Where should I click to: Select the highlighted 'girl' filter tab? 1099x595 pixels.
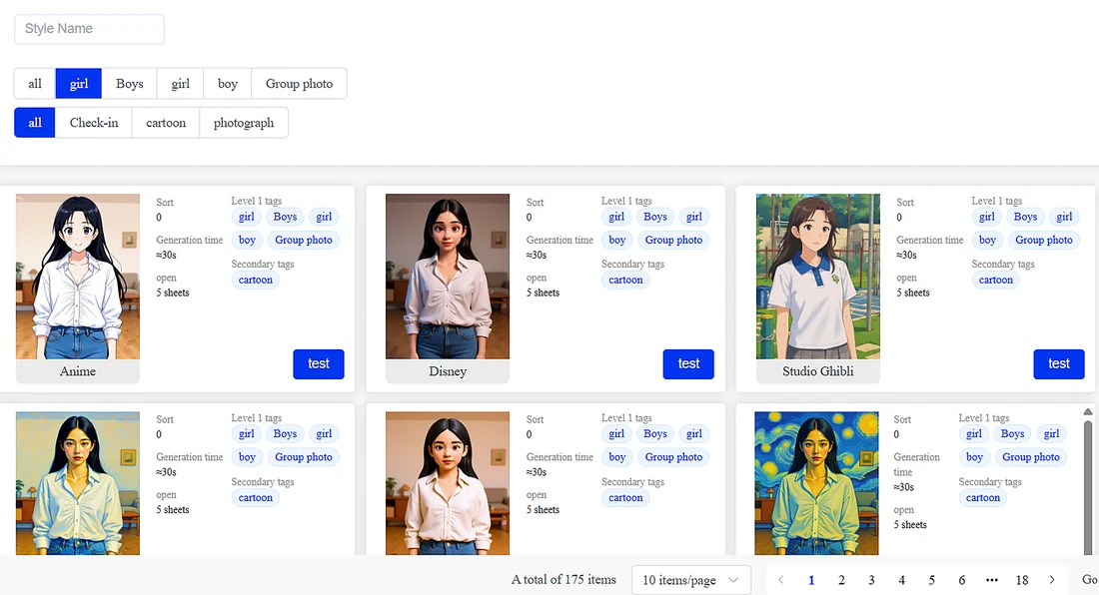(x=79, y=83)
